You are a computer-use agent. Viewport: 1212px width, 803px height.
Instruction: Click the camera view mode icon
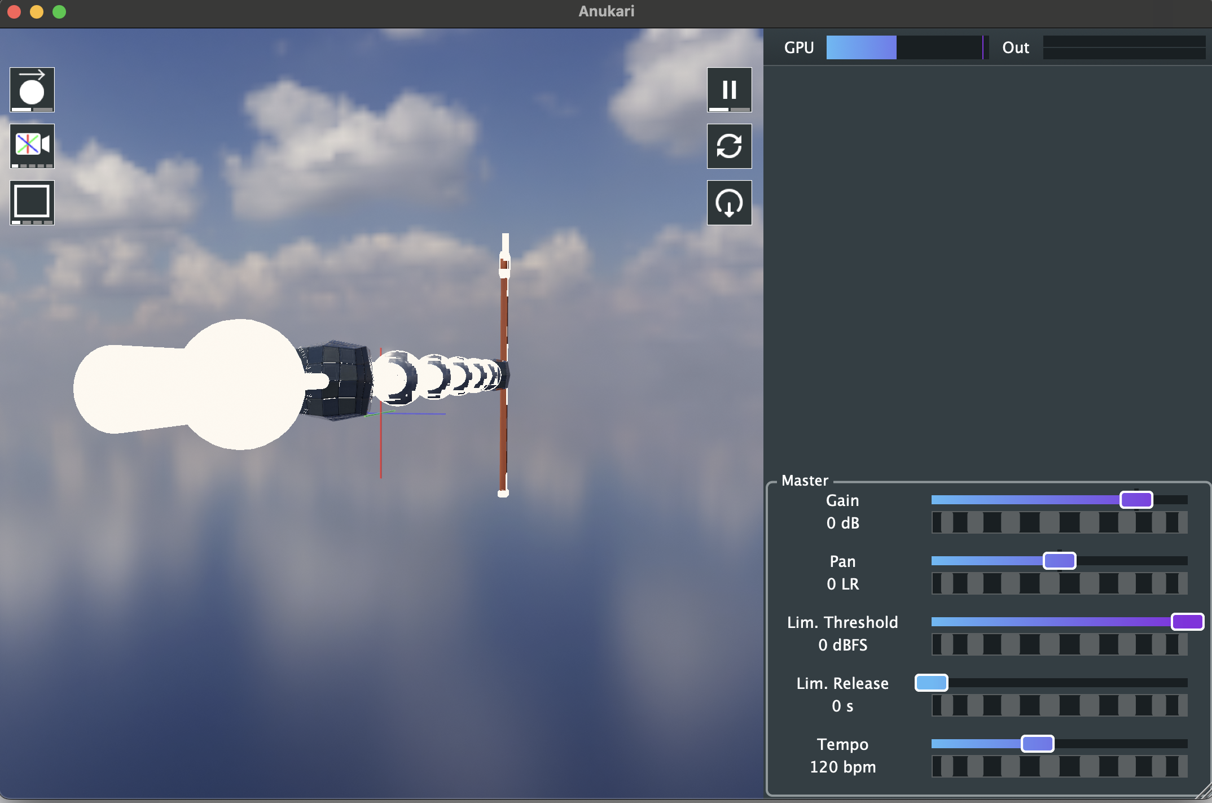point(32,146)
